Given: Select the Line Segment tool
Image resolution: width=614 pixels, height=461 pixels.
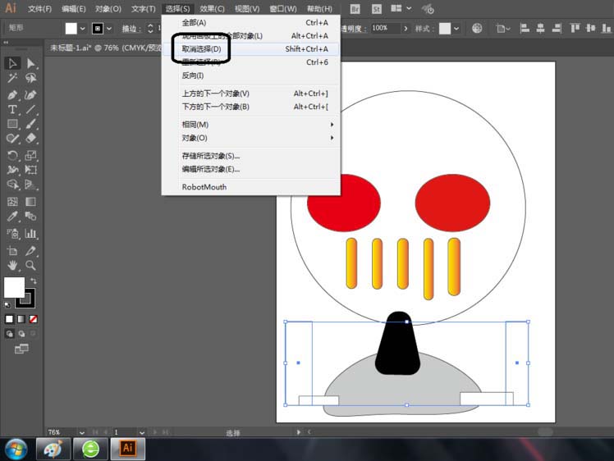Looking at the screenshot, I should pyautogui.click(x=30, y=109).
